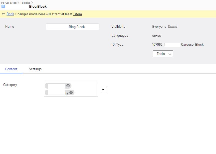Image resolution: width=216 pixels, height=154 pixels.
Task: Expand the '+Blocks' breadcrumb chevron
Action: click(32, 3)
